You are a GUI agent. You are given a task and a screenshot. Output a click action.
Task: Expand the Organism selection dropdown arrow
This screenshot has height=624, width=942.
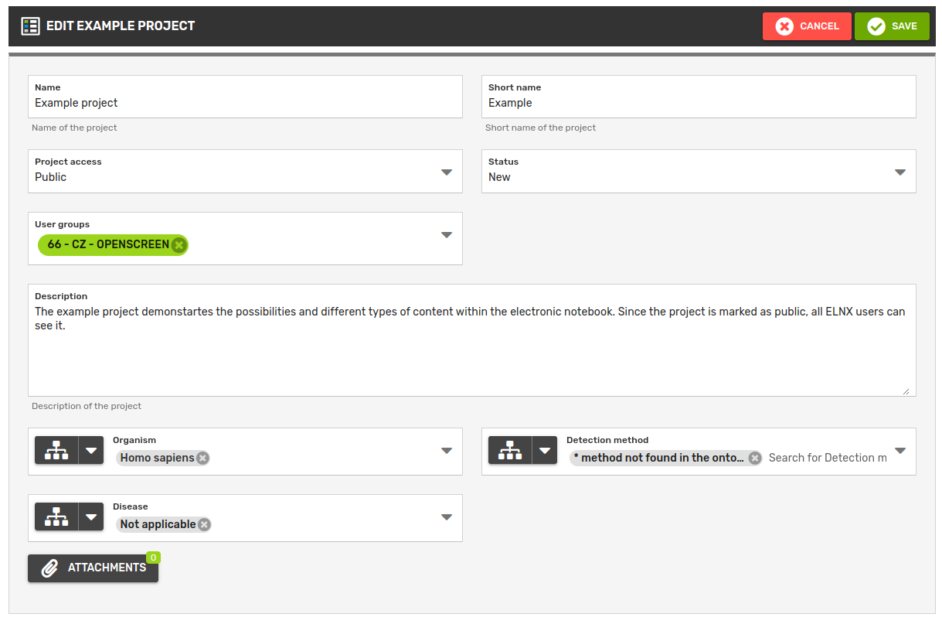click(x=447, y=451)
